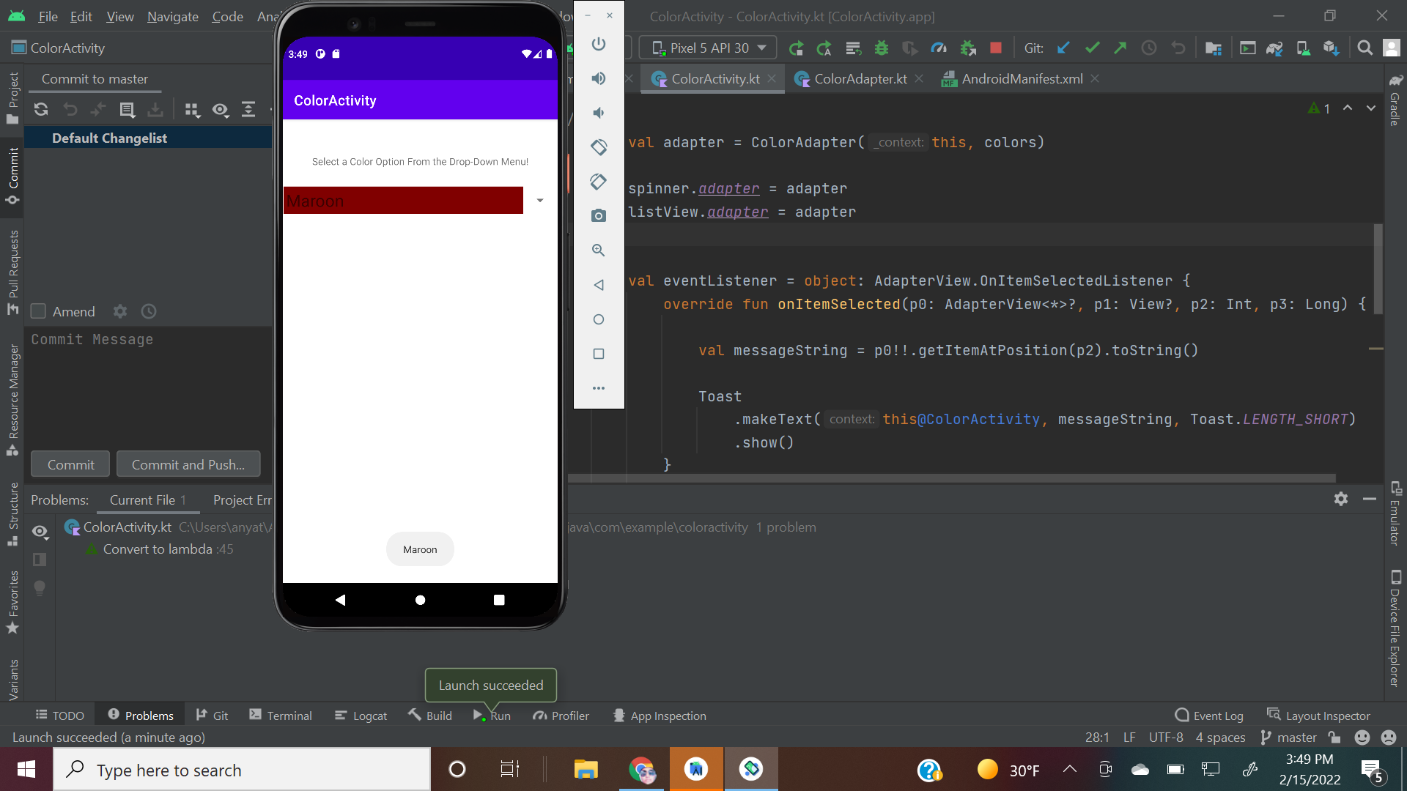1407x791 pixels.
Task: Switch to the ColorAdapter.kt tab
Action: click(x=860, y=79)
